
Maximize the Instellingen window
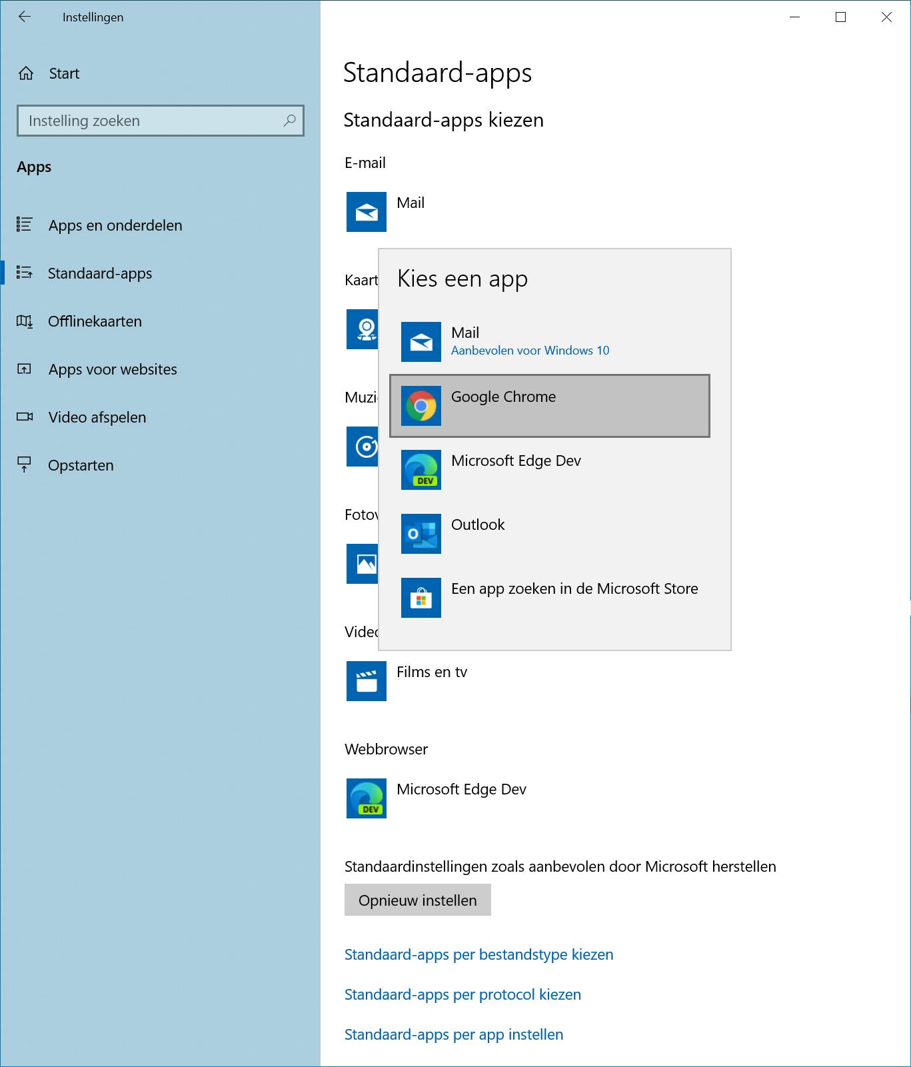pos(840,17)
